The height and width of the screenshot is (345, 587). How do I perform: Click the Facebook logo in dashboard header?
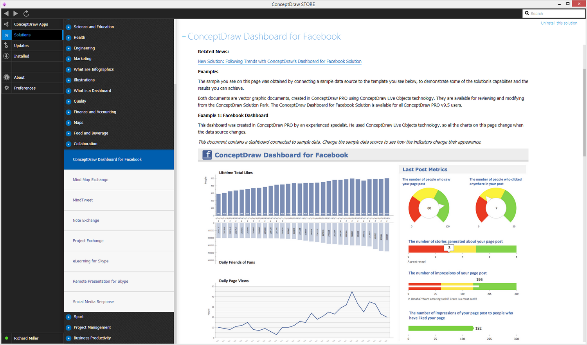tap(207, 155)
